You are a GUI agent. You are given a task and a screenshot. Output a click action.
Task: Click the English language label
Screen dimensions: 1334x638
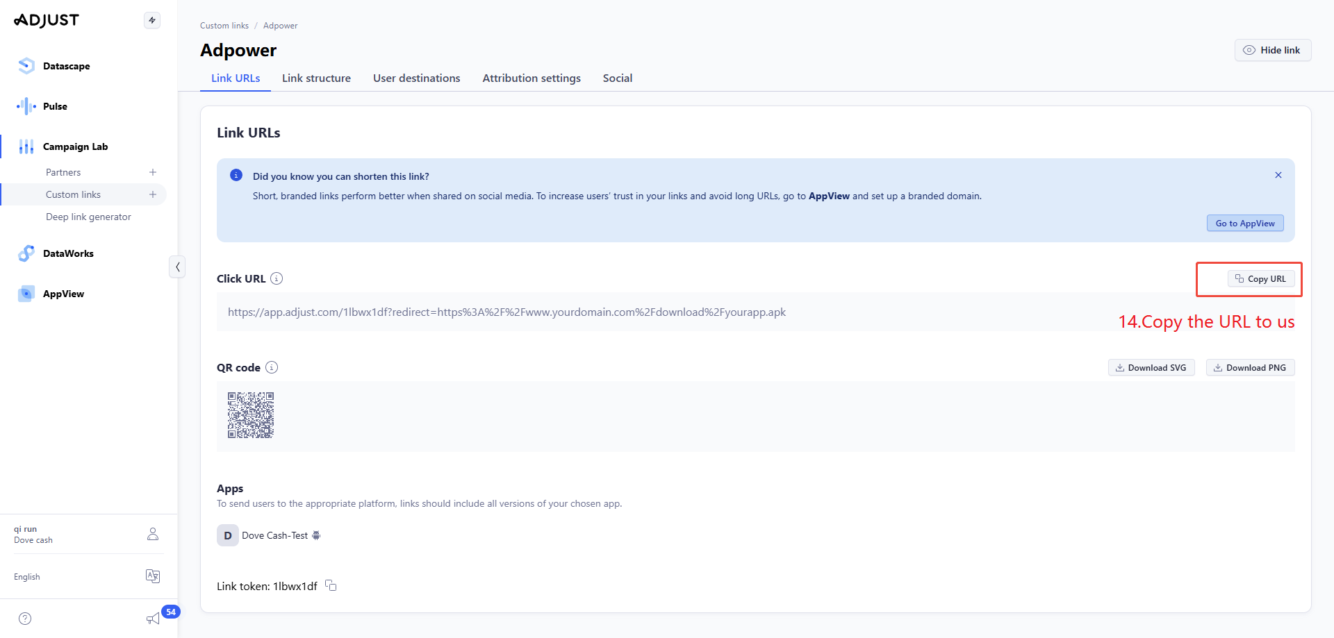[x=27, y=576]
